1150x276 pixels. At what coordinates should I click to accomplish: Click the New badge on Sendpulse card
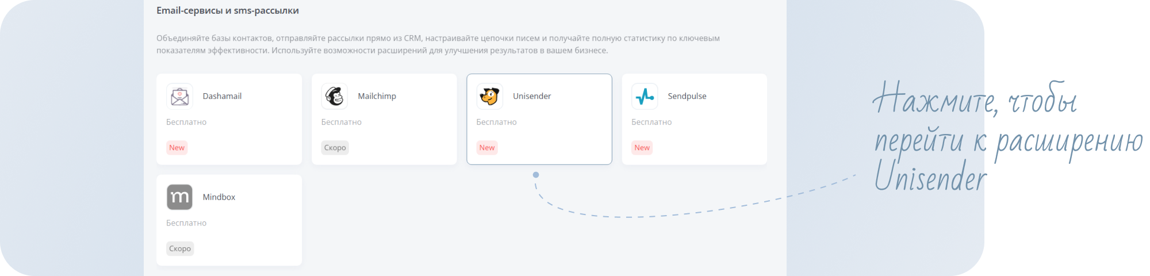tap(642, 148)
